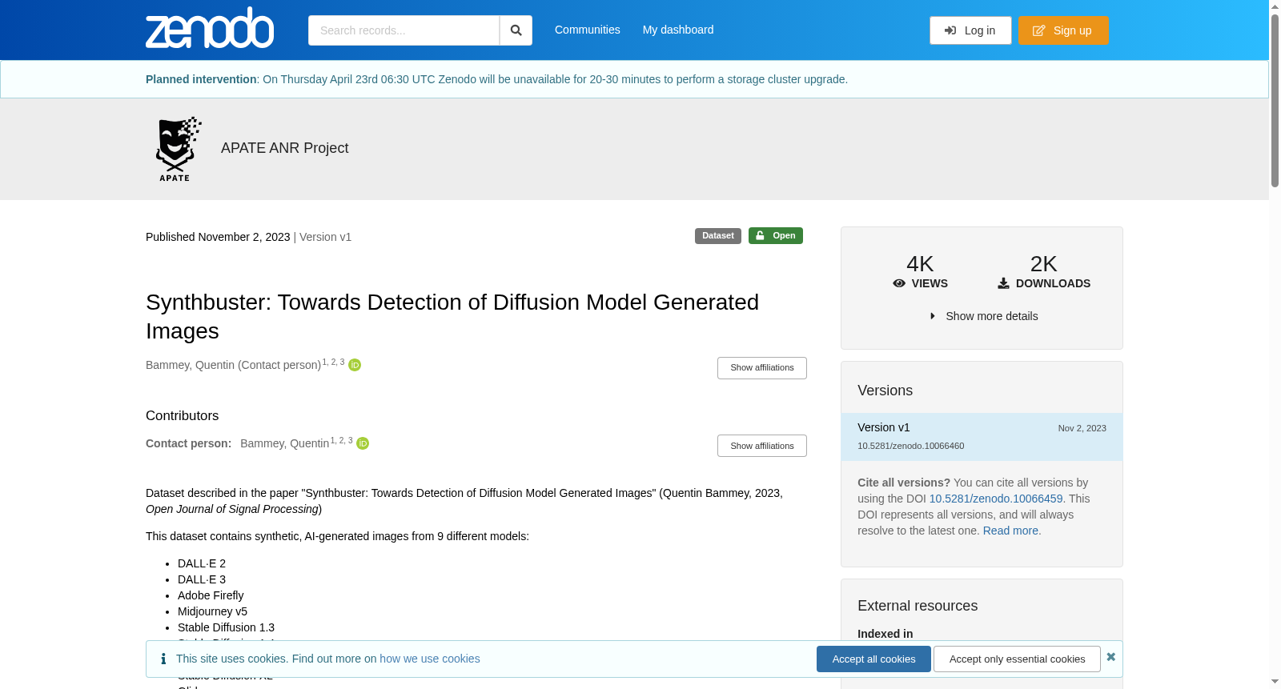Click the Dataset resource type badge
1281x689 pixels.
click(718, 236)
